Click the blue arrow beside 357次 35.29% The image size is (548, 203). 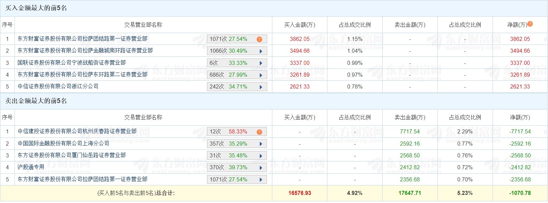point(261,144)
